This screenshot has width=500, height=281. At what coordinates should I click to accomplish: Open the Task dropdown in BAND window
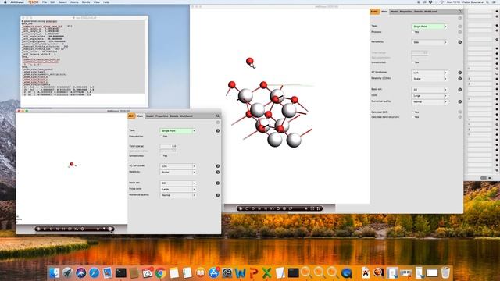(x=429, y=27)
